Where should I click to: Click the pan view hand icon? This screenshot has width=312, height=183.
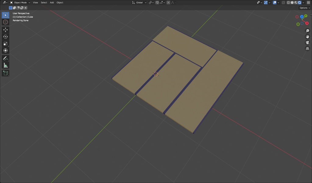pyautogui.click(x=307, y=37)
